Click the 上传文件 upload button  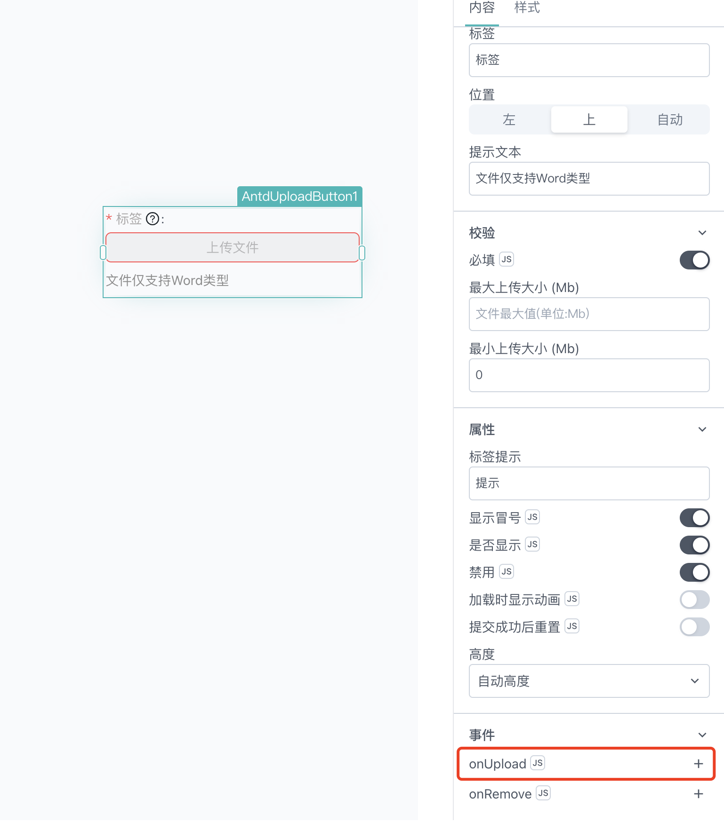(233, 247)
